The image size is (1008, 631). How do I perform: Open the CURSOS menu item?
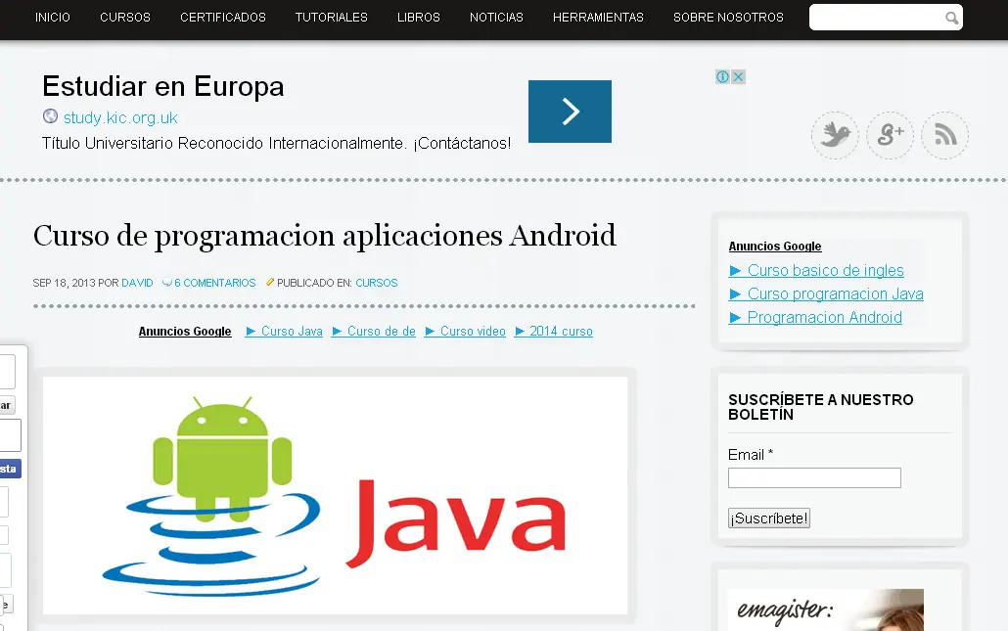(124, 18)
